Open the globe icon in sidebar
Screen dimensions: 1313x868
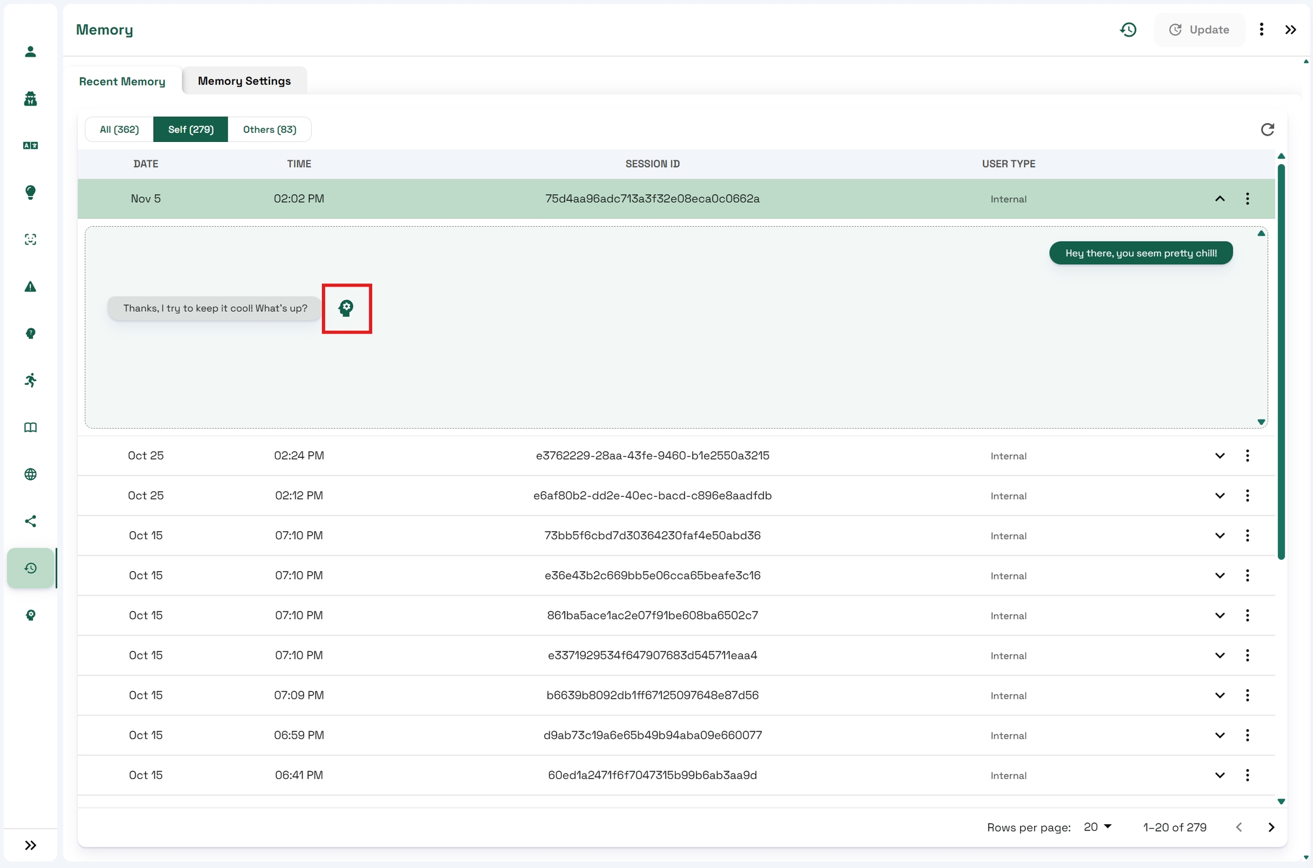click(x=31, y=474)
